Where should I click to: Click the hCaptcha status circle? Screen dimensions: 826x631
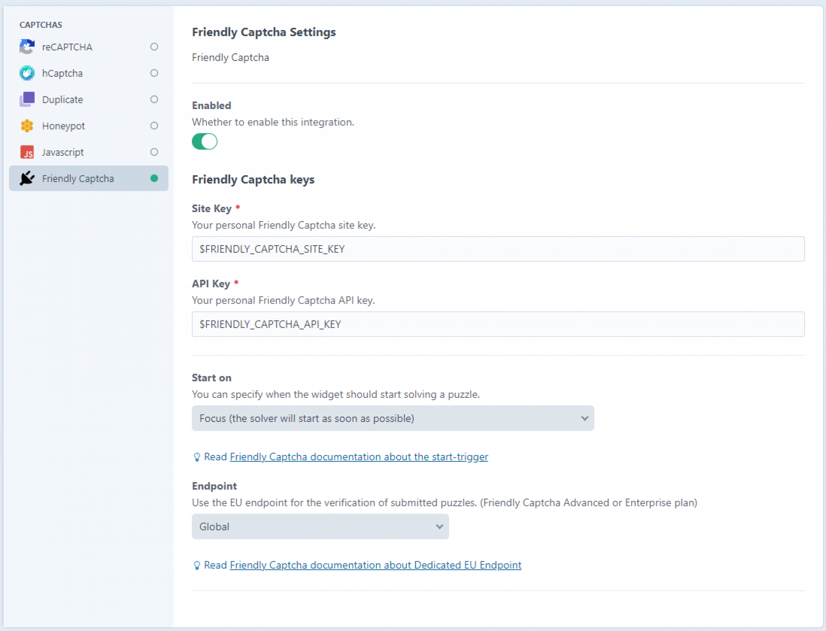click(154, 73)
